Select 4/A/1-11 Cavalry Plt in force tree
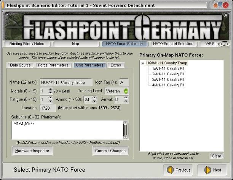Image resolution: width=233 pixels, height=180 pixels. pyautogui.click(x=168, y=85)
